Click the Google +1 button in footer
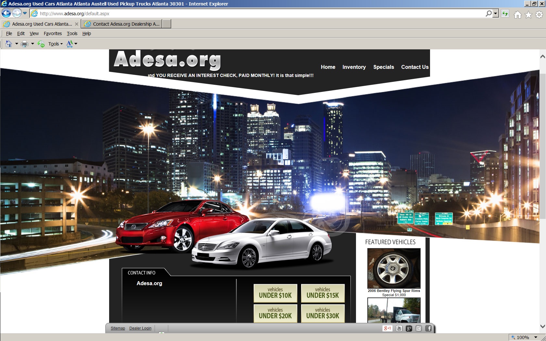Viewport: 546px width, 341px height. [387, 328]
